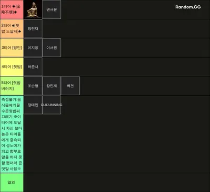Click the yellow 4티어 tier label
This screenshot has width=210, height=192.
click(12, 66)
